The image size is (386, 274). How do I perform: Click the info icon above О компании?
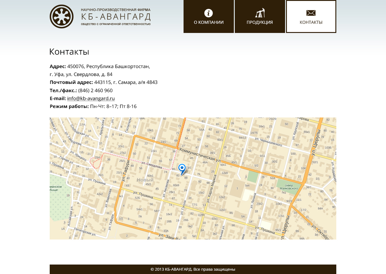point(209,13)
